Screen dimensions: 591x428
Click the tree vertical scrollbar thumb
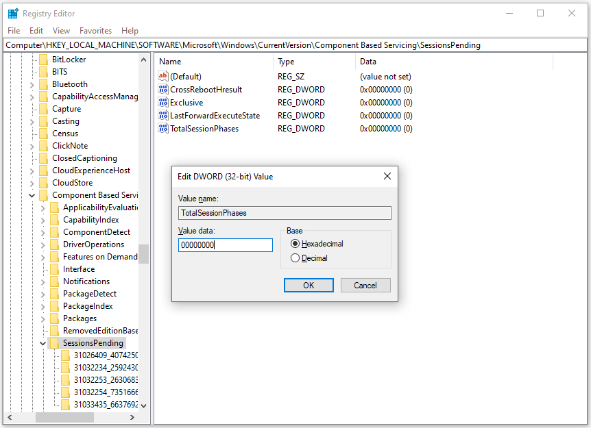(x=143, y=254)
